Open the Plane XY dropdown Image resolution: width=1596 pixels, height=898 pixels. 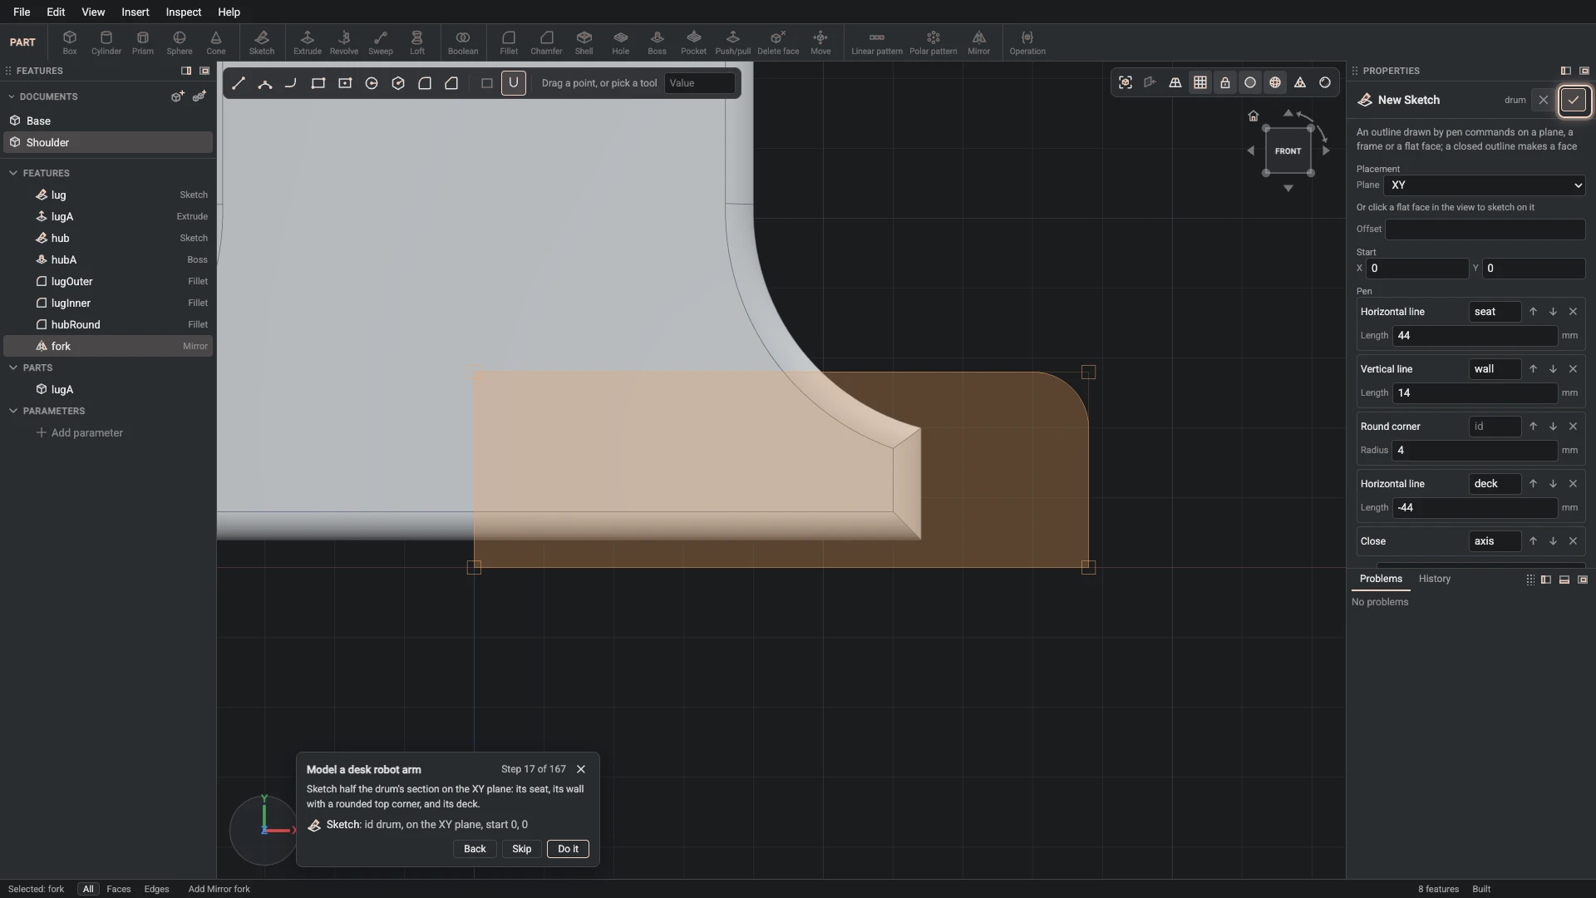[x=1485, y=185]
